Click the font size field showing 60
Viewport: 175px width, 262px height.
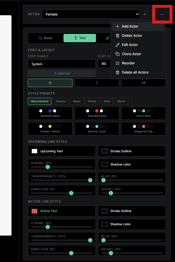(x=105, y=64)
